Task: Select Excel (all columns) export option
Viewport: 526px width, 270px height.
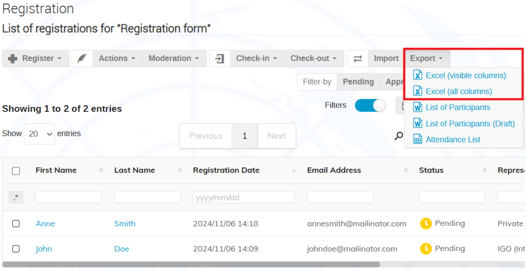Action: click(x=459, y=91)
